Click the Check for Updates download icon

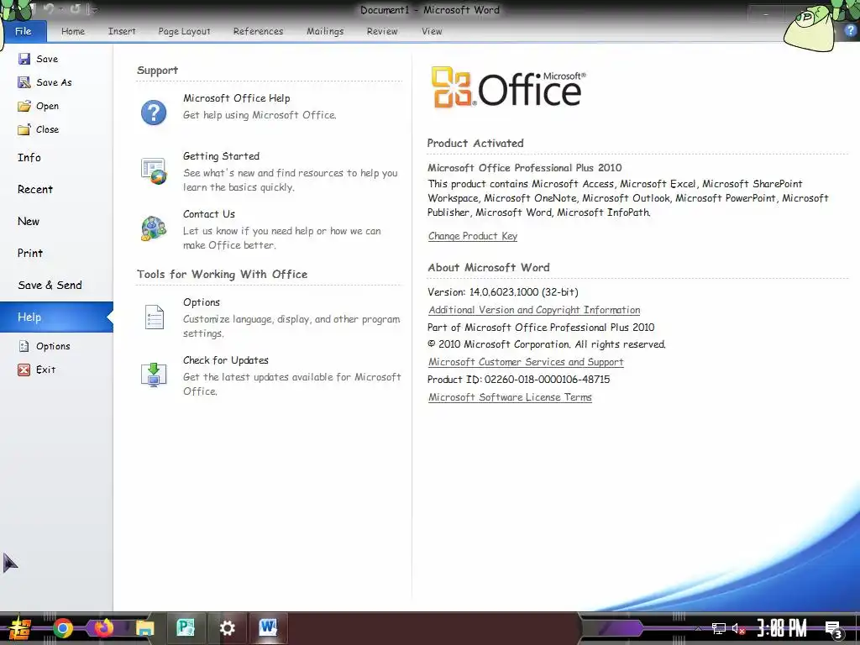[x=154, y=375]
